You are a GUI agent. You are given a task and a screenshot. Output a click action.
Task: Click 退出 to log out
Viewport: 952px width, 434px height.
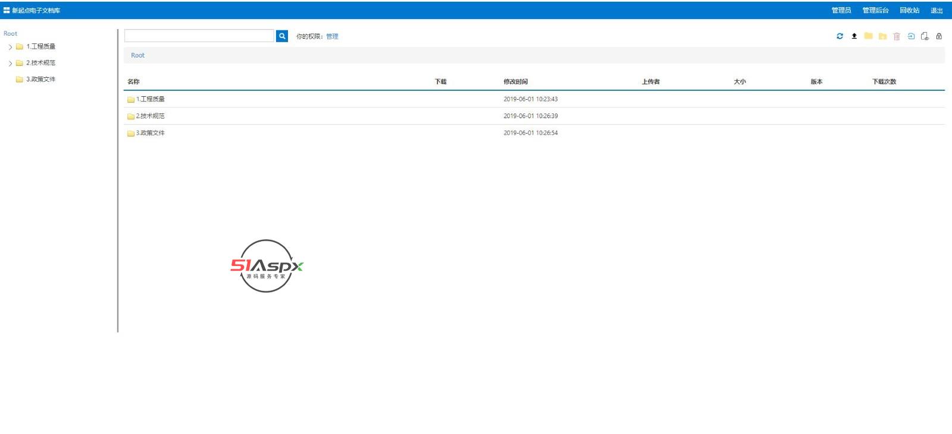(937, 10)
